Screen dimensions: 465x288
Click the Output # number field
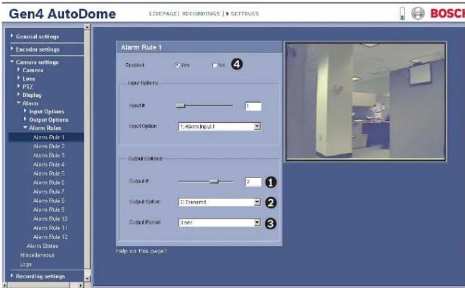coord(253,182)
